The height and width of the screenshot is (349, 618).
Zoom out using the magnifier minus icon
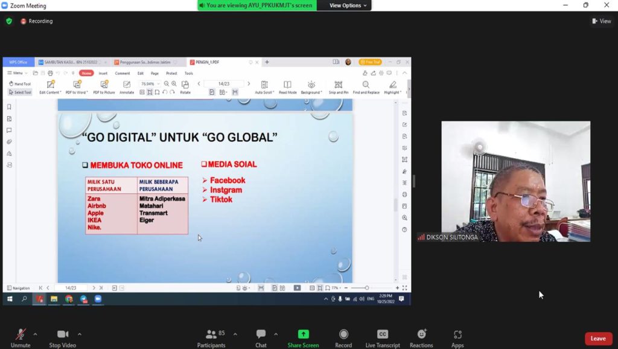point(167,83)
